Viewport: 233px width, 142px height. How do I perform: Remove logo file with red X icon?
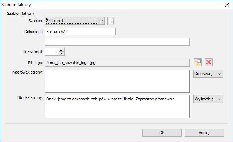pos(209,62)
